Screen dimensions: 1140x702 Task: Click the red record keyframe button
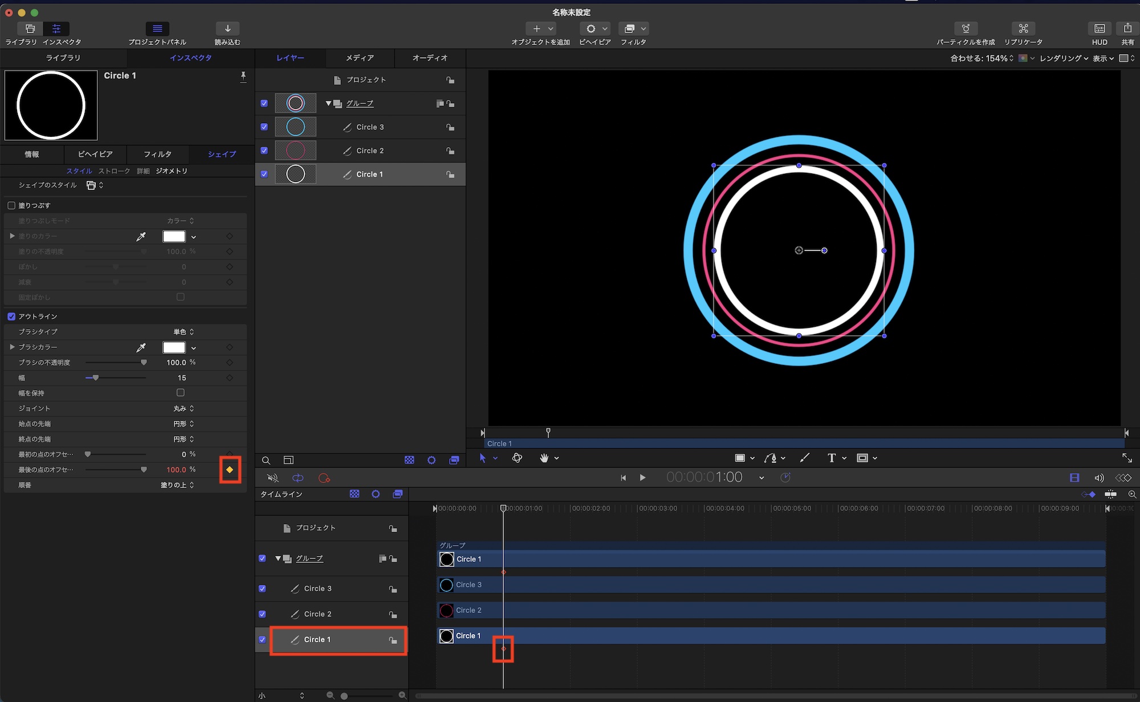tap(324, 478)
